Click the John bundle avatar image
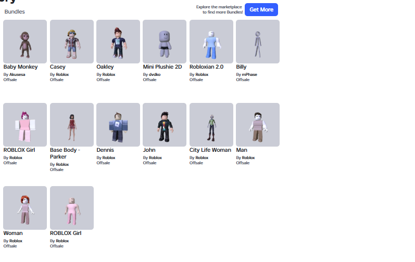The image size is (415, 262). point(165,125)
